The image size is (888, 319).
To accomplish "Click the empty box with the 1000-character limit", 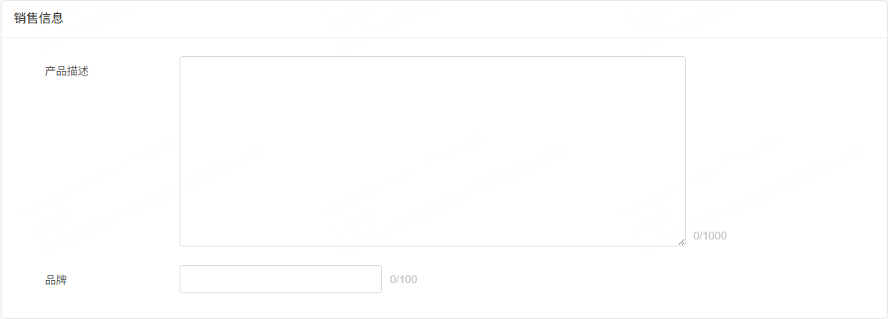I will tap(432, 151).
